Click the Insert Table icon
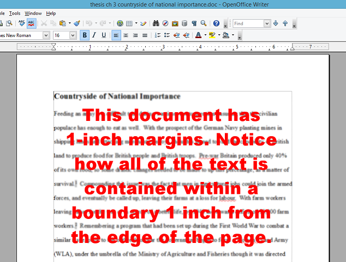 click(x=129, y=23)
